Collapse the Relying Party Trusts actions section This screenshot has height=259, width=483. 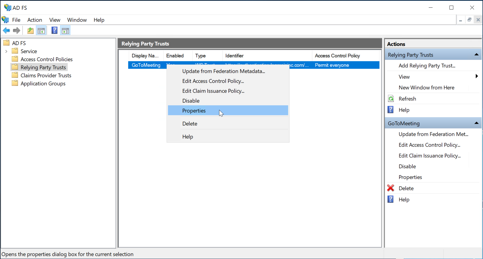coord(476,55)
